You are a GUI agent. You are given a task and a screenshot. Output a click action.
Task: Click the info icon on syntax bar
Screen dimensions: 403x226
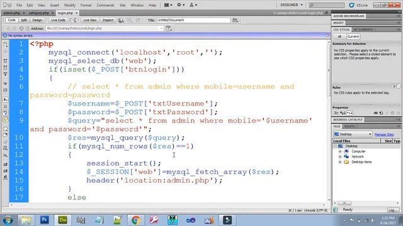[x=4, y=36]
